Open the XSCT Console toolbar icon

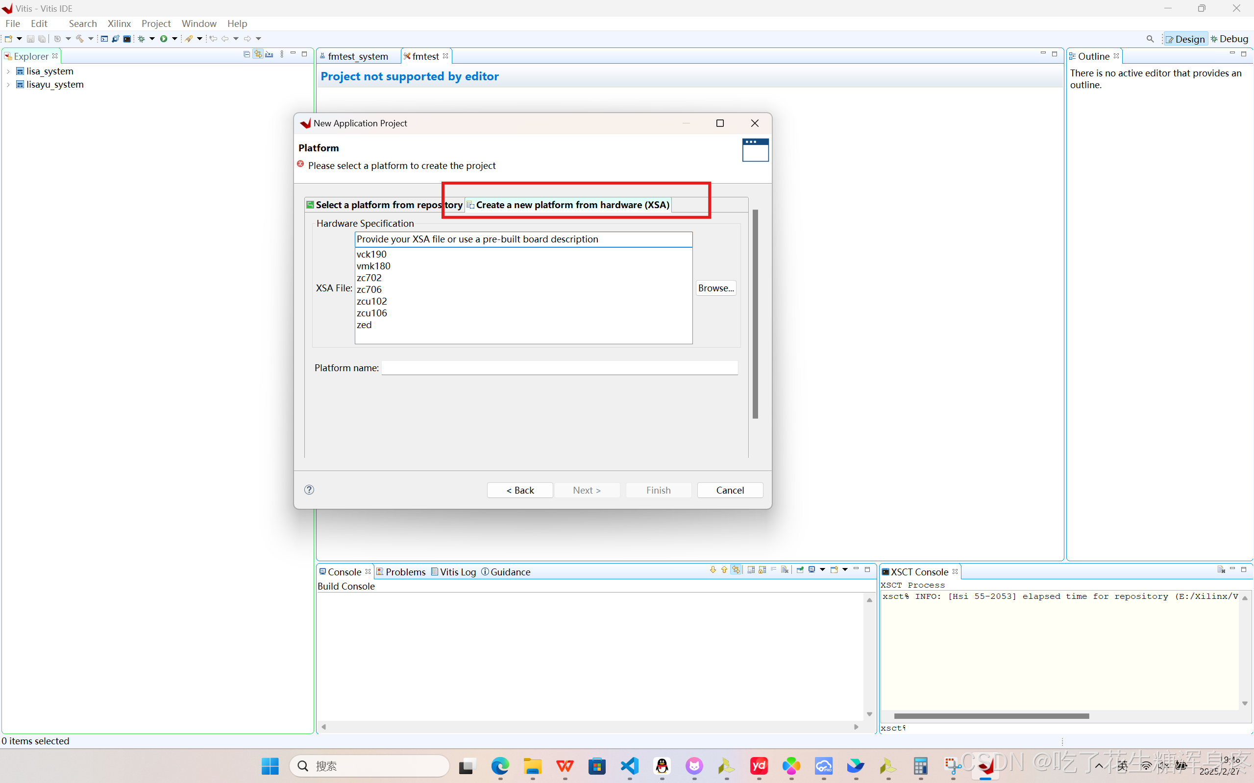[127, 39]
